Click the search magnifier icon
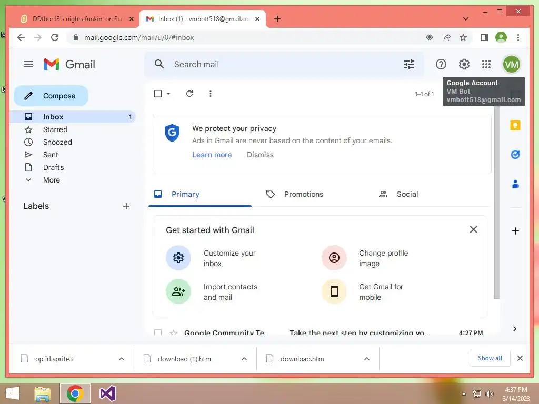Viewport: 539px width, 404px height. point(159,64)
